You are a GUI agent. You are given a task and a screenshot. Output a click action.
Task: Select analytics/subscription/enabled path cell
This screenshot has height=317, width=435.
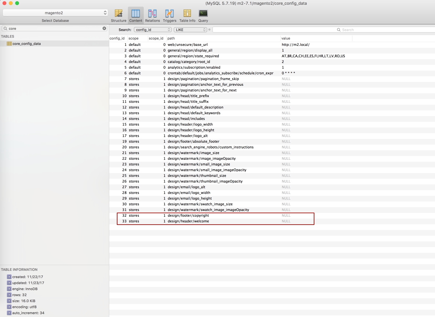tap(194, 67)
